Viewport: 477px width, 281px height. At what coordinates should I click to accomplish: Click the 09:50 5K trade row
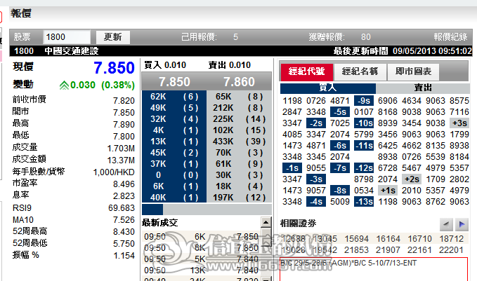coord(201,259)
